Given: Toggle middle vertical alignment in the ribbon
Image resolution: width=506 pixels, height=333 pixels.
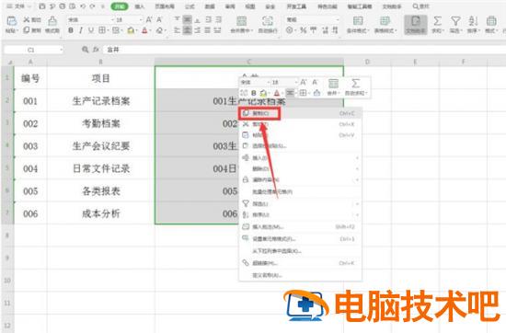Looking at the screenshot, I should pos(187,19).
